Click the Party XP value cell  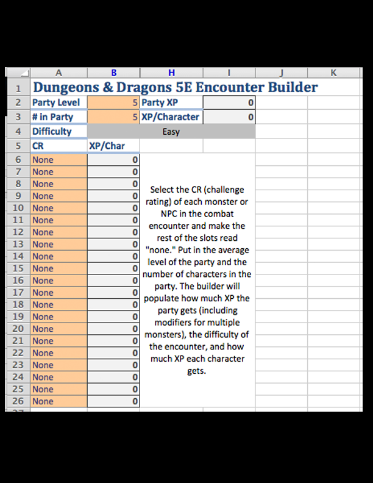[229, 102]
